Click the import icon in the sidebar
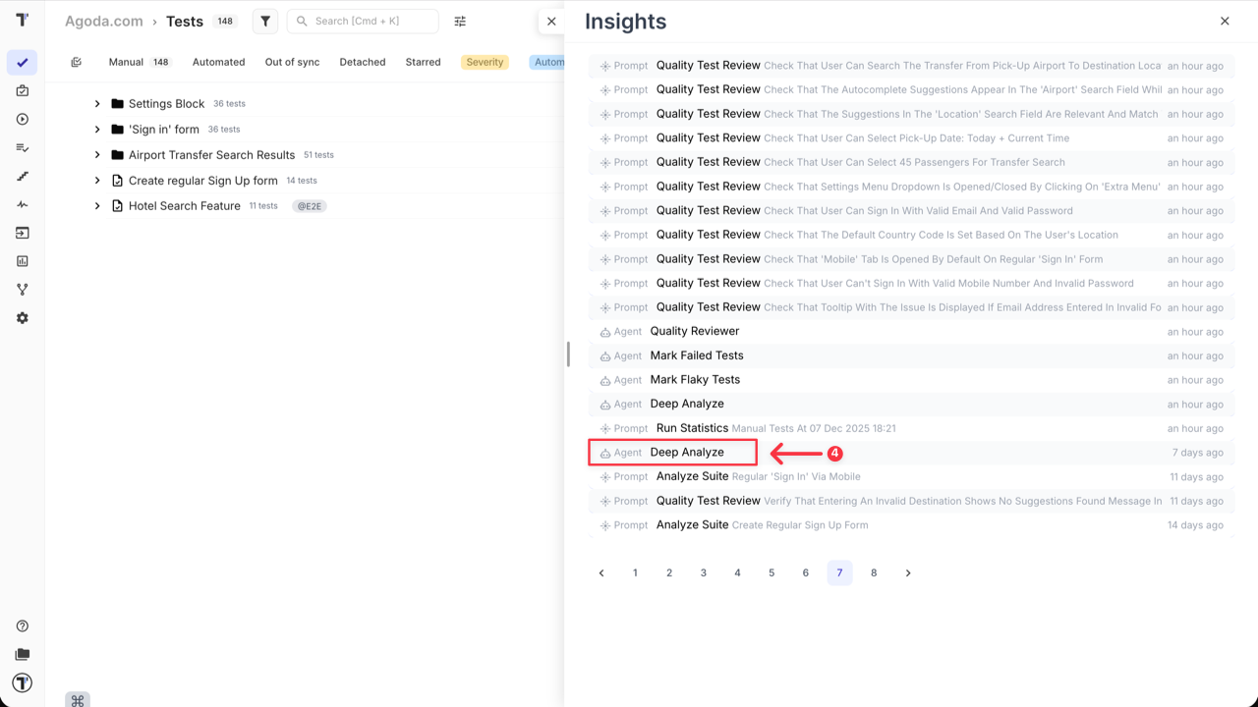Image resolution: width=1258 pixels, height=707 pixels. [22, 233]
